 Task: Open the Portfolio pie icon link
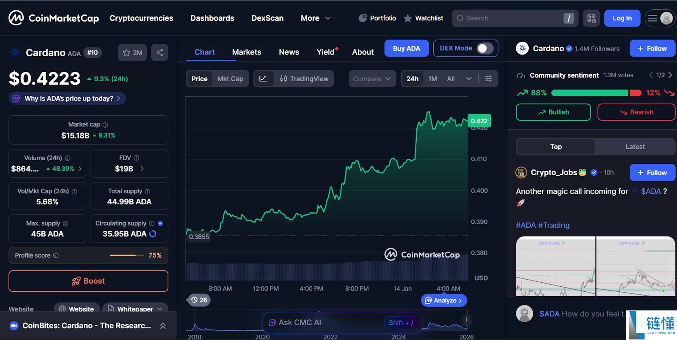[377, 18]
